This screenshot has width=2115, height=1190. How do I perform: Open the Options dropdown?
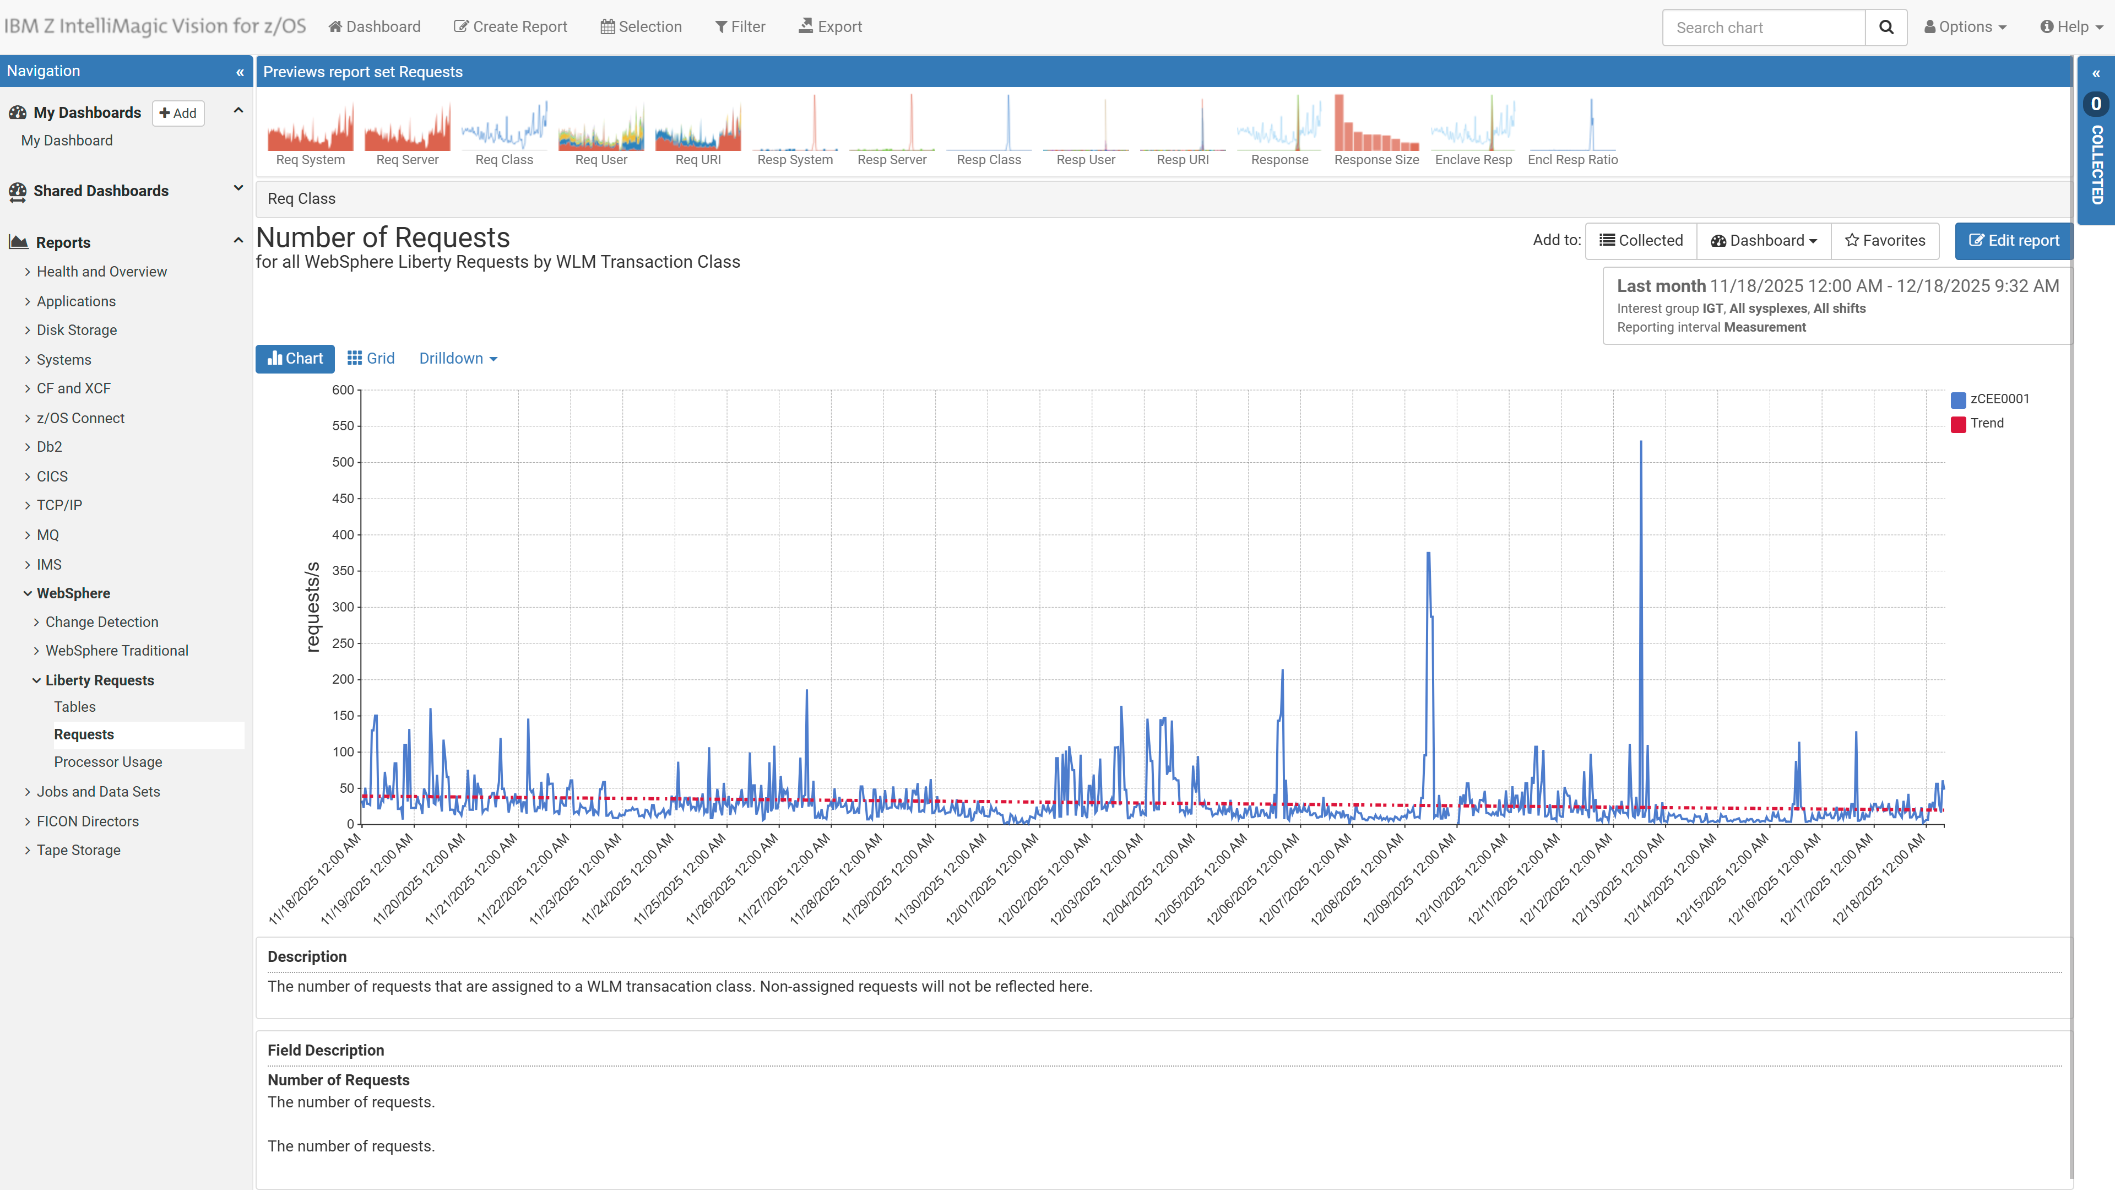pos(1966,27)
